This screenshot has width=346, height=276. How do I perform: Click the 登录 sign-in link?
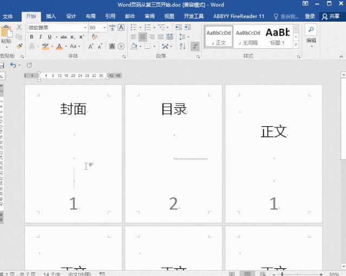coord(310,16)
